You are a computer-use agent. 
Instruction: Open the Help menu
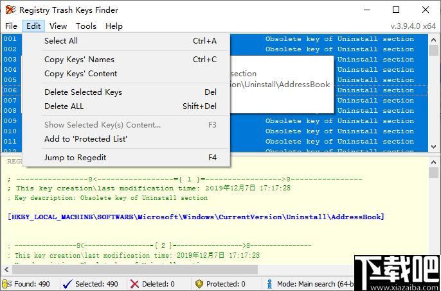click(114, 26)
